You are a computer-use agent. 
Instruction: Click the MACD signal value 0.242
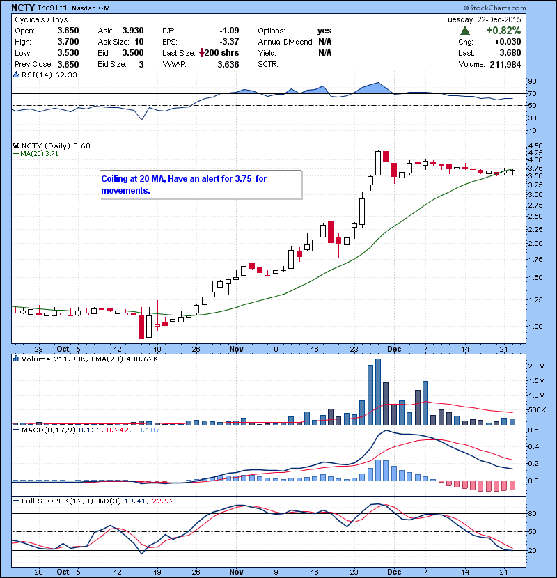click(118, 430)
